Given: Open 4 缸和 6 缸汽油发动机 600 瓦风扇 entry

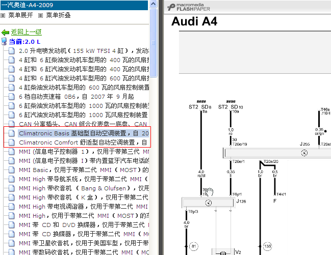Looking at the screenshot, I should [84, 78].
